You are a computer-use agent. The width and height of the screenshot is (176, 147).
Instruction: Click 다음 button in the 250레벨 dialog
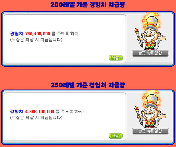click(x=116, y=136)
